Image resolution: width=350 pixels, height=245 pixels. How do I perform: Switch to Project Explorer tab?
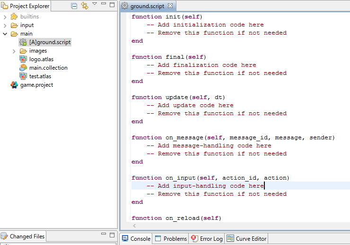point(25,6)
